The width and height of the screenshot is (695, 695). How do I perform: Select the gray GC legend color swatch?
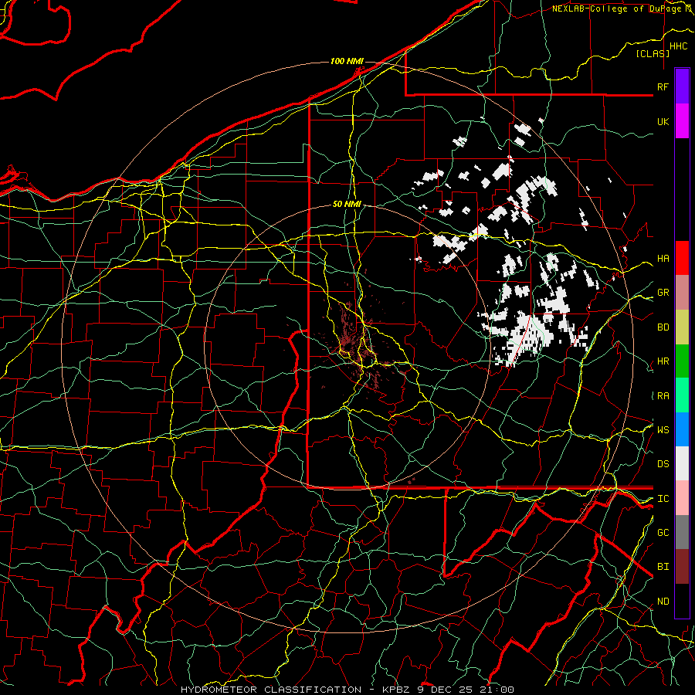682,532
